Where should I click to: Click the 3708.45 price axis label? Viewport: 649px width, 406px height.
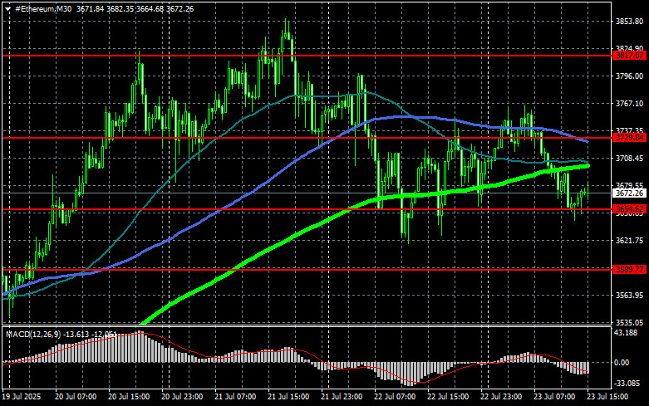click(629, 159)
